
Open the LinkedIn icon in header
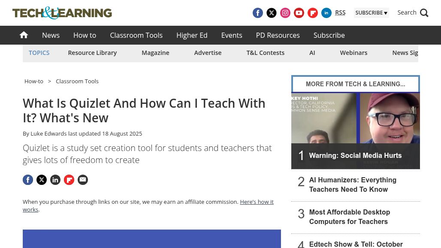click(326, 13)
